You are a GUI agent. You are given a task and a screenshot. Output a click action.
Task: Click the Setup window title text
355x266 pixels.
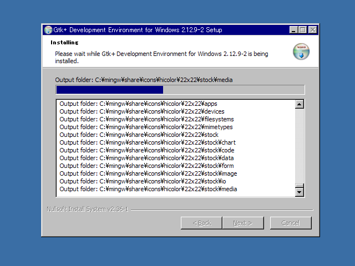(x=138, y=30)
